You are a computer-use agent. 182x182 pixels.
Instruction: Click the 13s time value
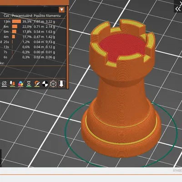(x=6, y=47)
